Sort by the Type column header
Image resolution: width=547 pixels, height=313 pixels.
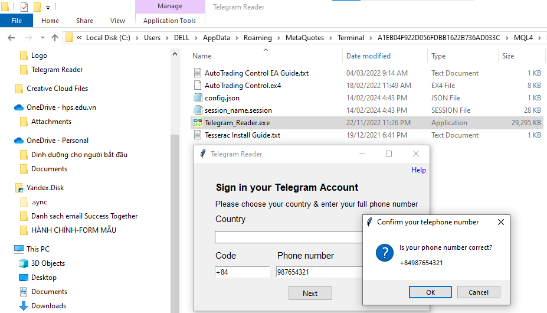click(x=438, y=56)
